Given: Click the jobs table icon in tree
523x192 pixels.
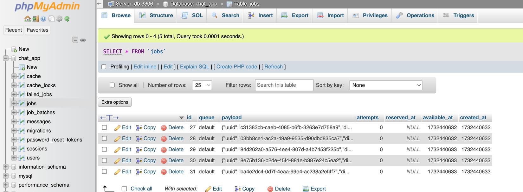Looking at the screenshot, I should point(22,103).
